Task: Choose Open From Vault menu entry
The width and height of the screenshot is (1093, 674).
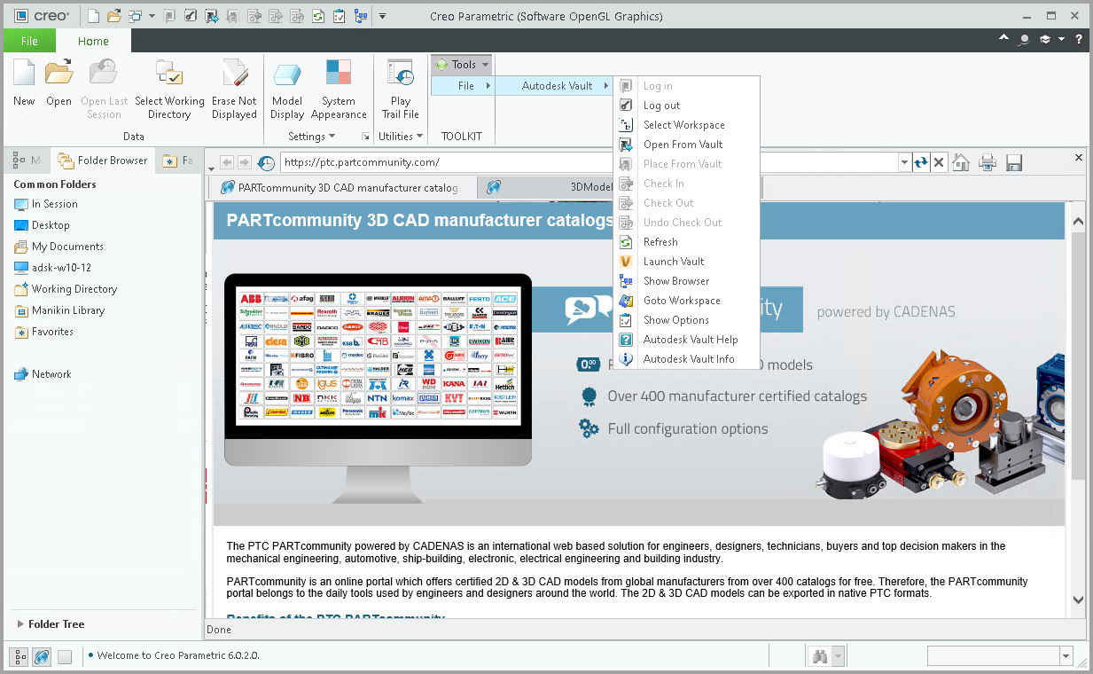Action: click(x=687, y=145)
